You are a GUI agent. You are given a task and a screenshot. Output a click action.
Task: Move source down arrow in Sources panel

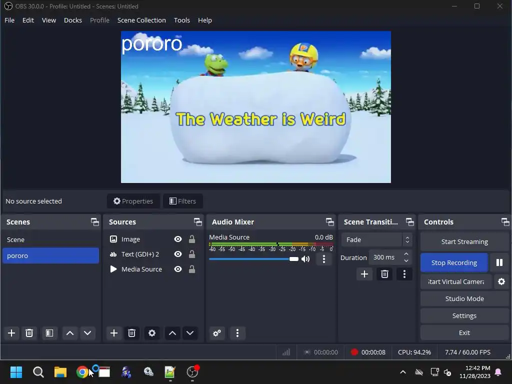coord(190,333)
